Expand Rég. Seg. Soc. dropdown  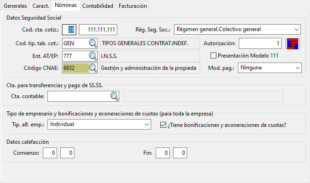[x=297, y=30]
